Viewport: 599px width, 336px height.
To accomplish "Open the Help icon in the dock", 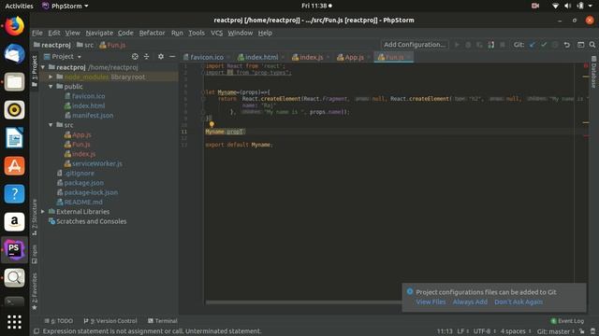I will point(15,193).
